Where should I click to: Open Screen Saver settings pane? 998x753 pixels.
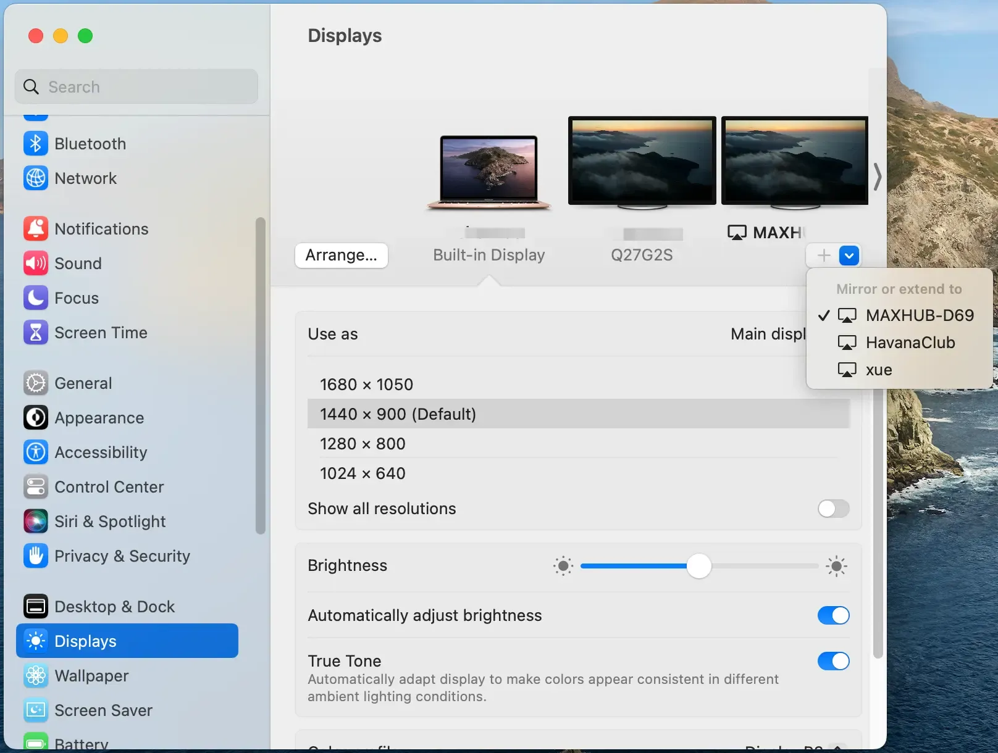(127, 710)
